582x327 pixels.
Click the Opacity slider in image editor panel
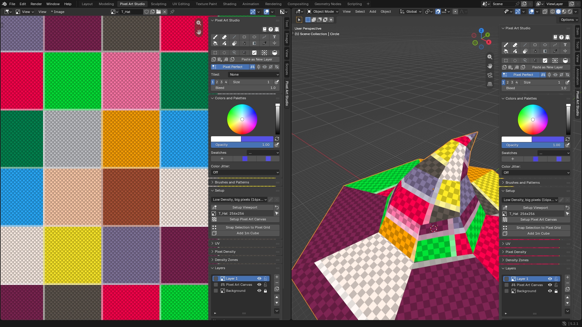pyautogui.click(x=242, y=145)
